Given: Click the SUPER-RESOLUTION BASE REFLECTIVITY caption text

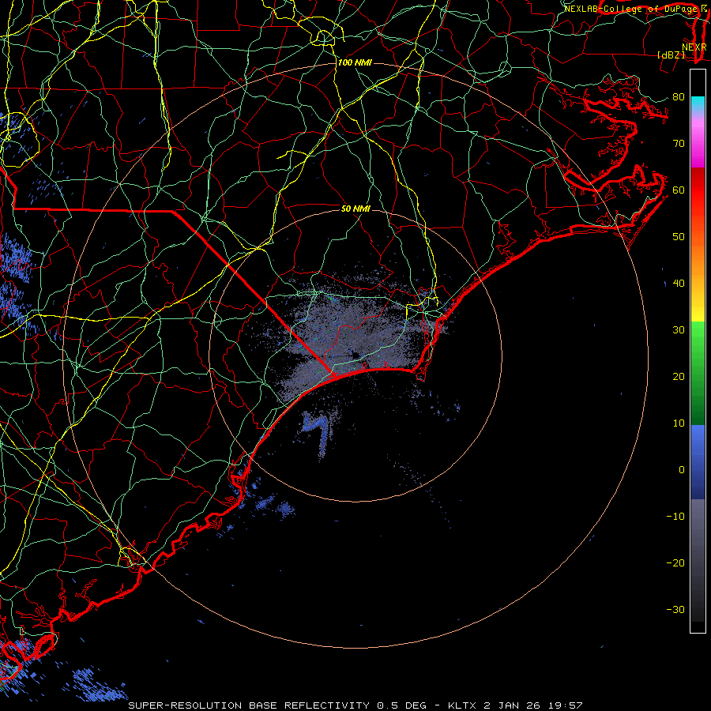Looking at the screenshot, I should (249, 705).
